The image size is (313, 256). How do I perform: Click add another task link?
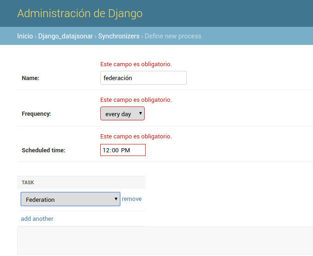tap(37, 219)
